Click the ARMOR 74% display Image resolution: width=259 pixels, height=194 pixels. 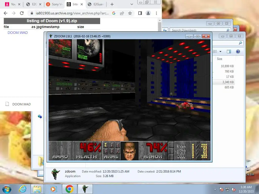(x=153, y=151)
